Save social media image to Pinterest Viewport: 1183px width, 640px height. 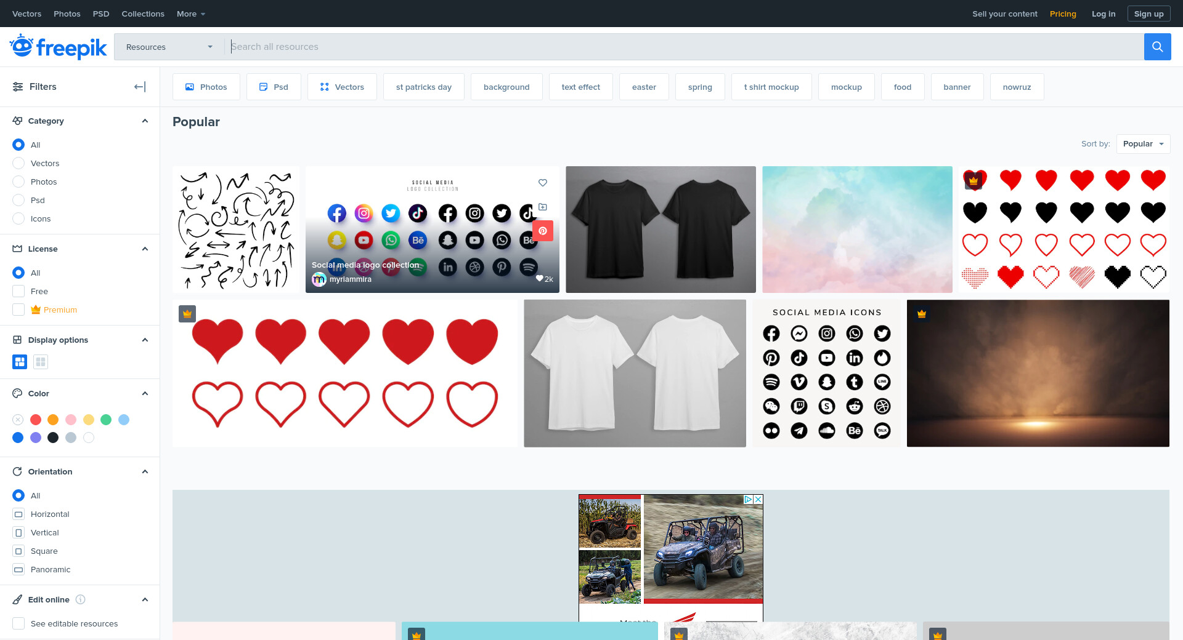(543, 231)
